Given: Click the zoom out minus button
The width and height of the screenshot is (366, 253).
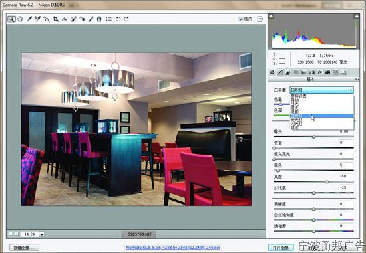Looking at the screenshot, I should pyautogui.click(x=11, y=234).
